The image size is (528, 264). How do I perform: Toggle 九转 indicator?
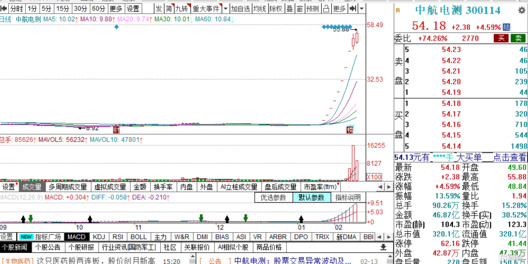(x=182, y=8)
